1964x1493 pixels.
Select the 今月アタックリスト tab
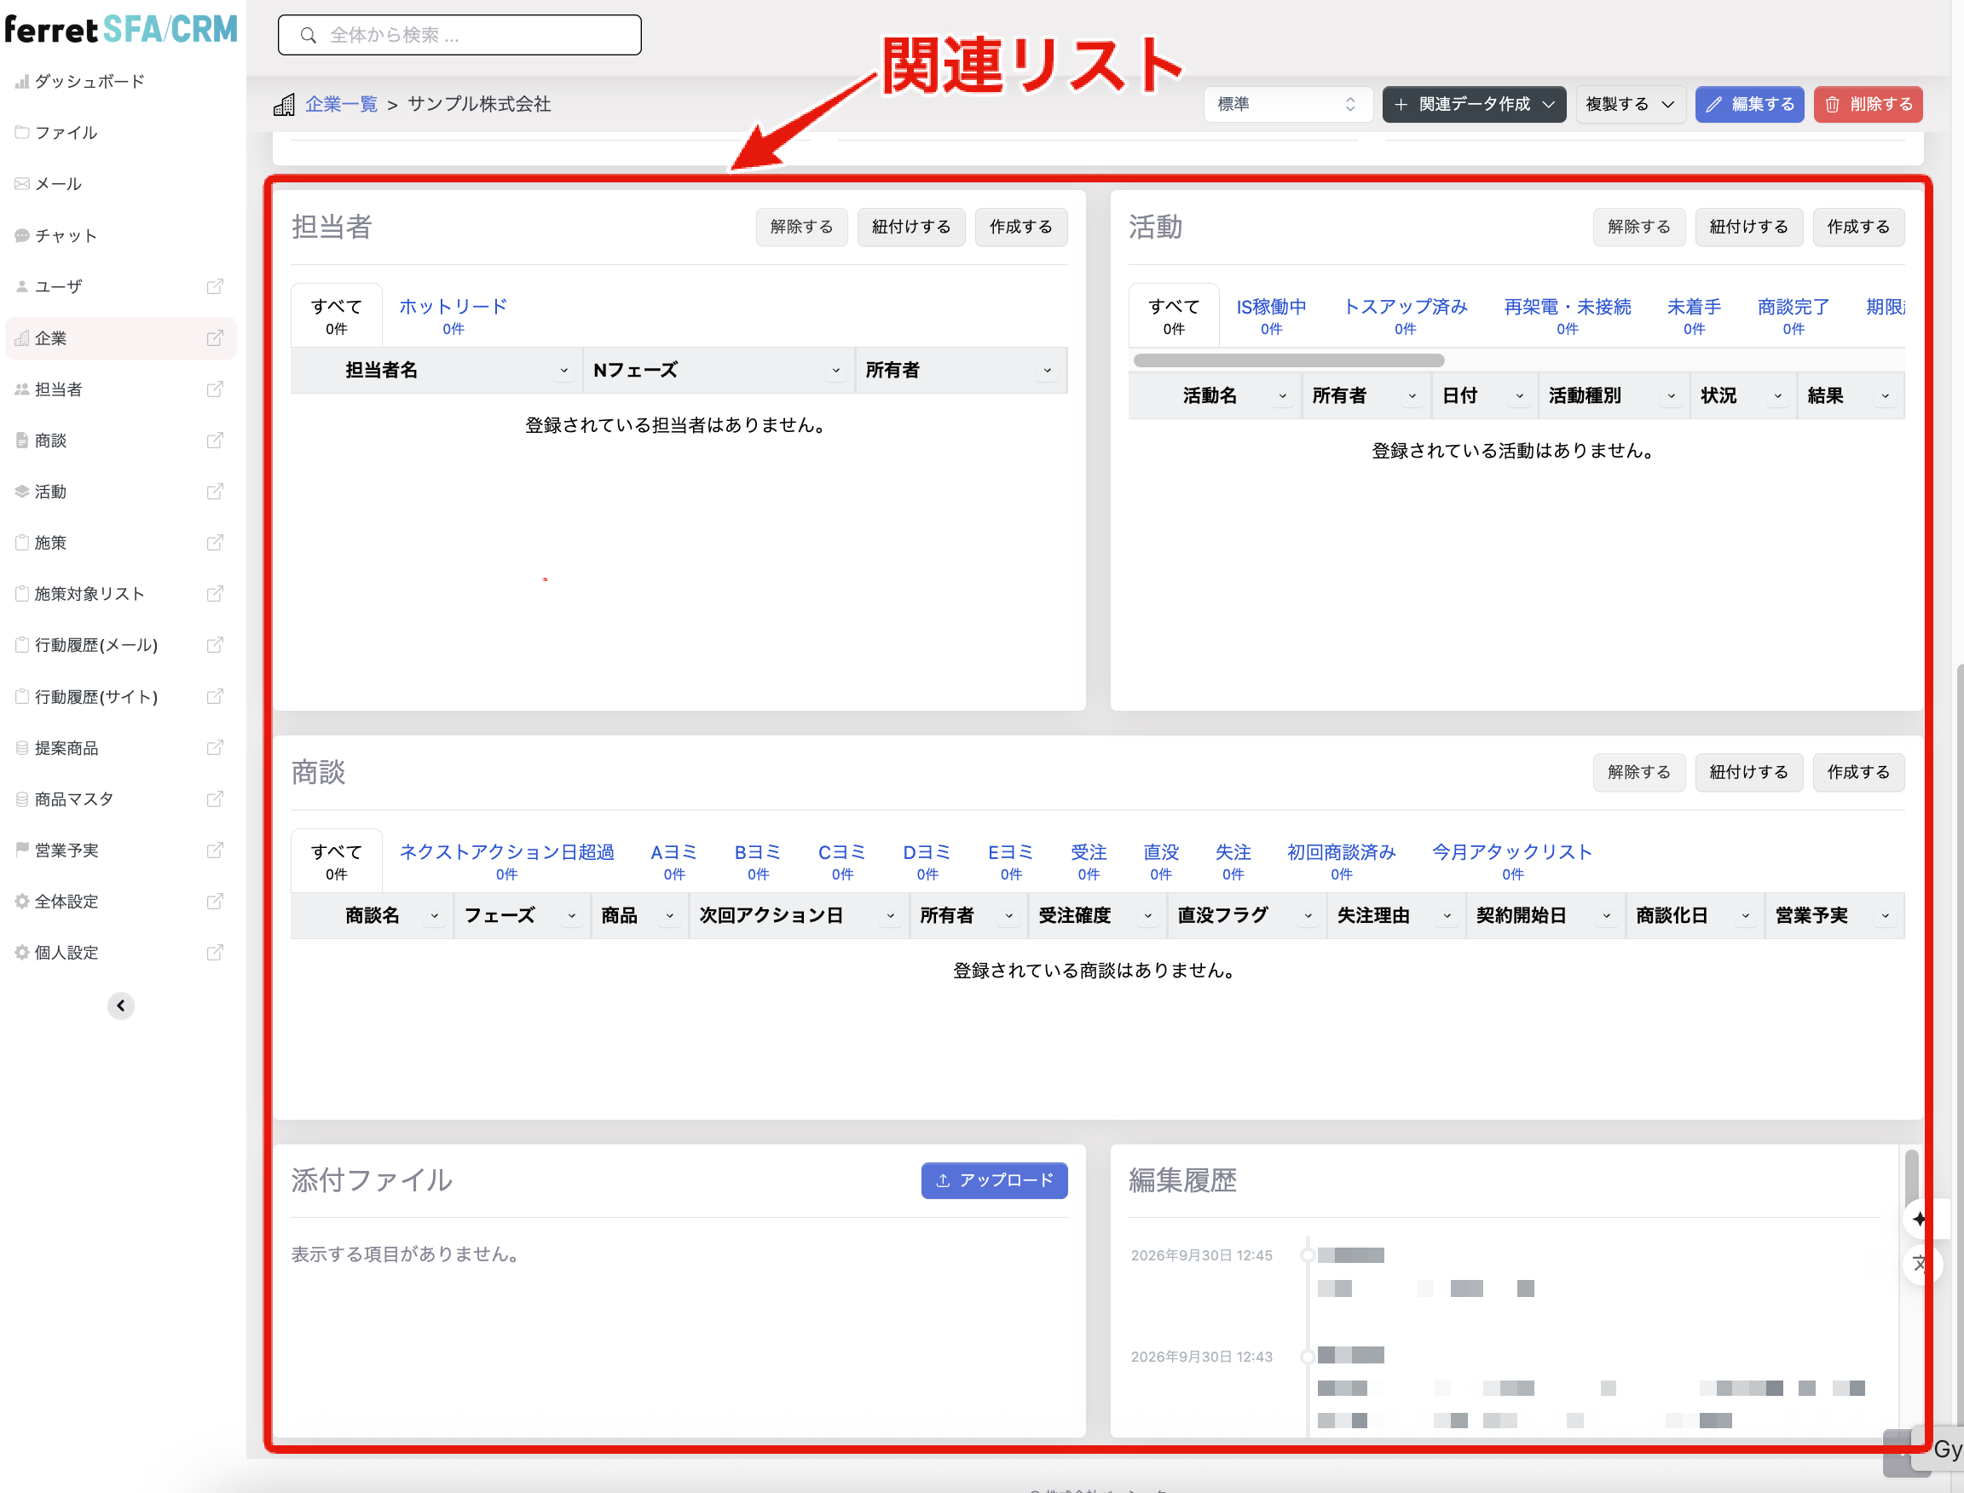1512,862
